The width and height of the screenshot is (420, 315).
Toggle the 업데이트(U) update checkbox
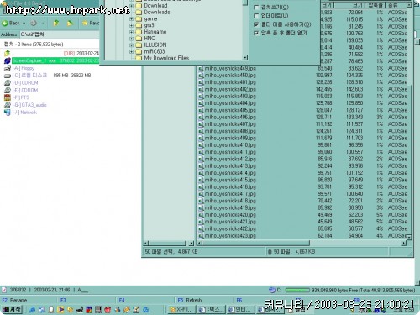point(256,16)
